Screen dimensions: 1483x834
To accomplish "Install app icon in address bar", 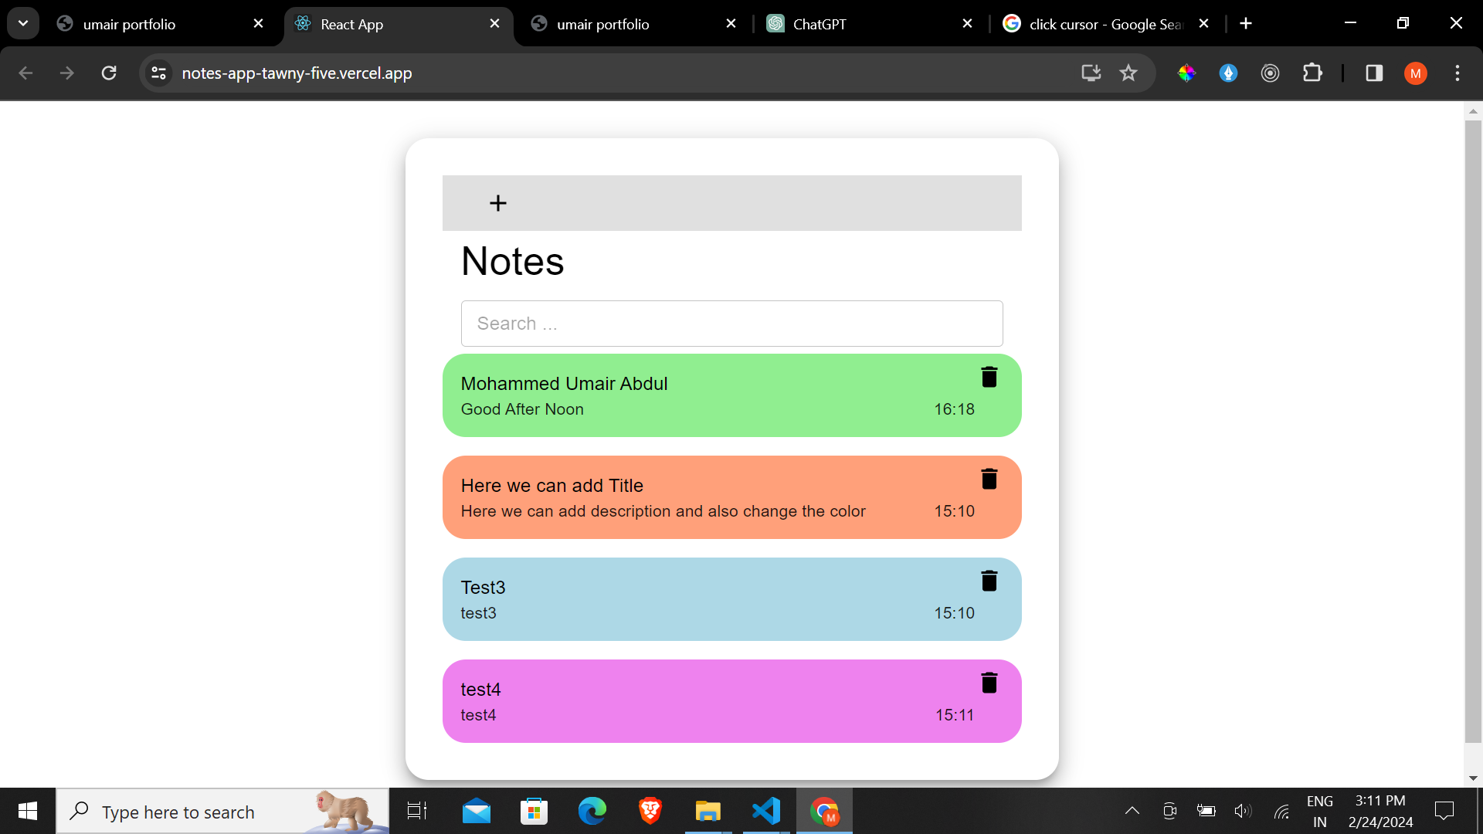I will pos(1091,73).
